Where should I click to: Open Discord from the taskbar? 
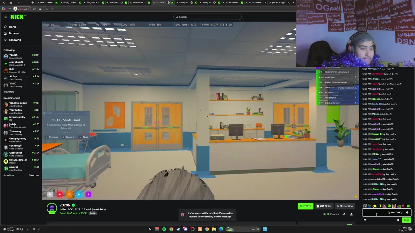[185, 229]
